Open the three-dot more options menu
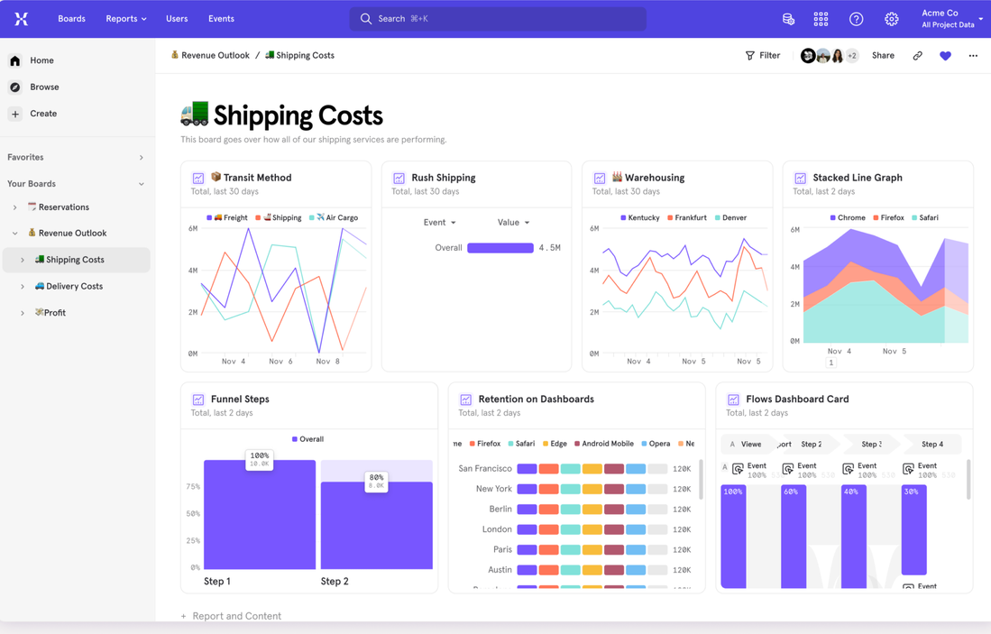This screenshot has width=991, height=634. 973,56
